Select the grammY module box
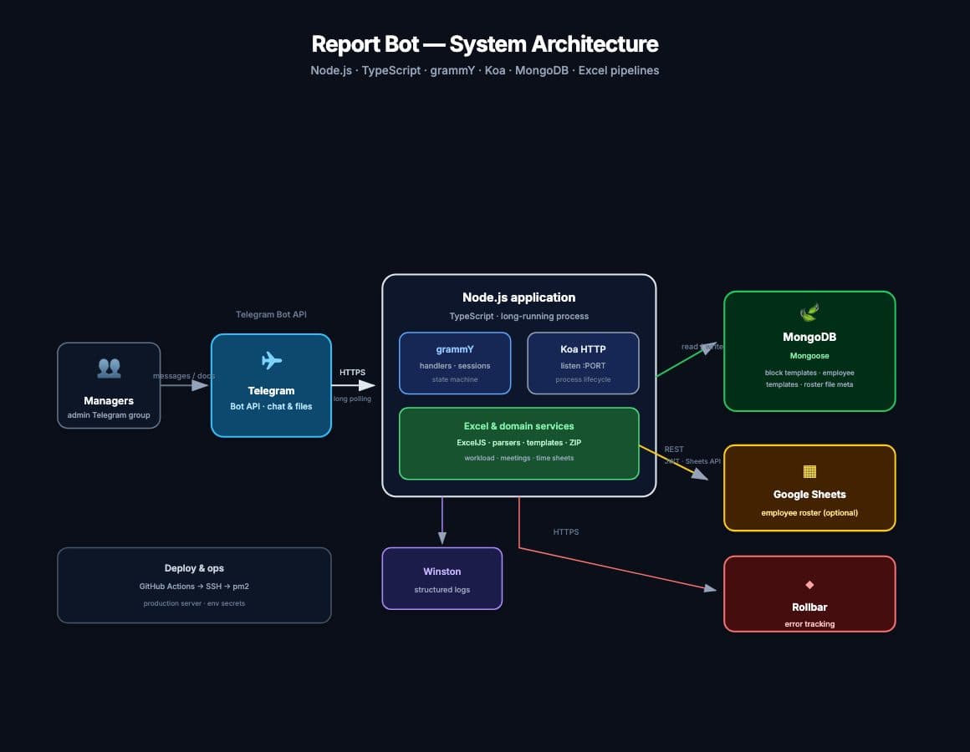Viewport: 970px width, 752px height. pos(455,363)
